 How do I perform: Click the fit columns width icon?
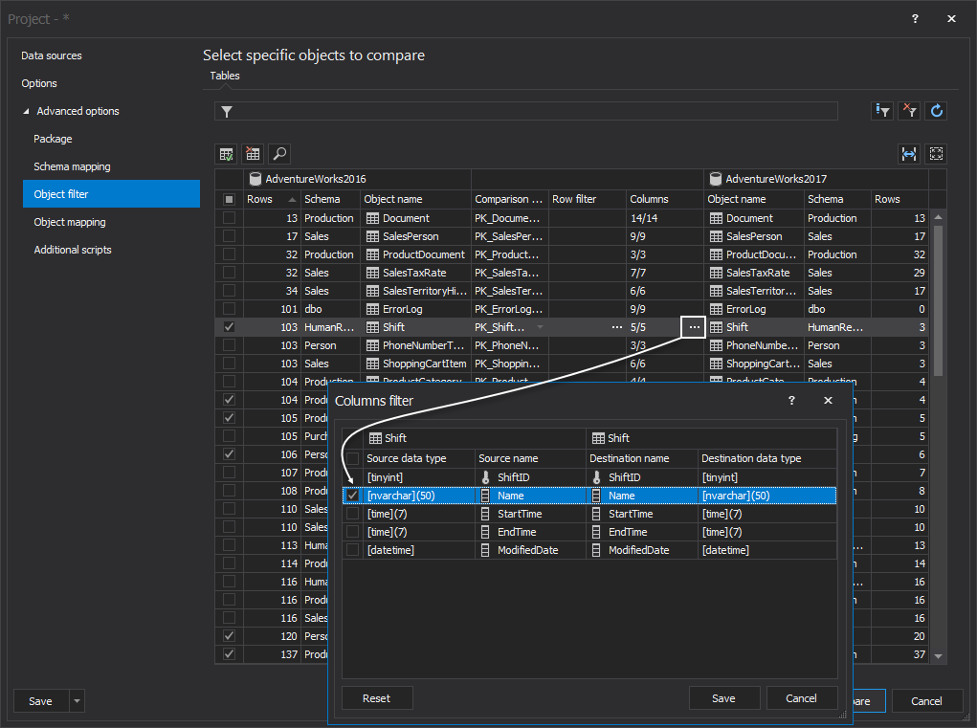pyautogui.click(x=908, y=153)
